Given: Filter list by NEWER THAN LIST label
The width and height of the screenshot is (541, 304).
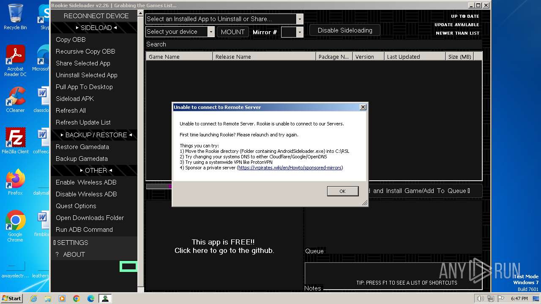Looking at the screenshot, I should [x=457, y=33].
